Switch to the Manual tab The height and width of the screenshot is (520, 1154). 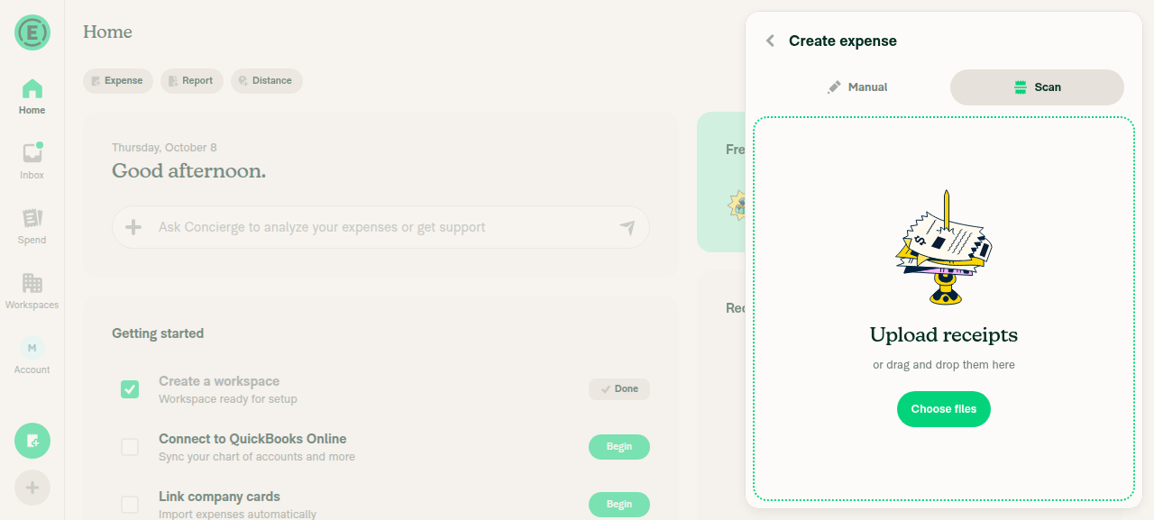point(856,87)
